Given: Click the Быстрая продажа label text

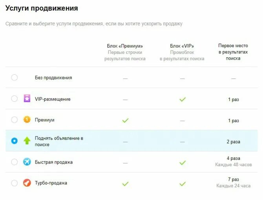Looking at the screenshot, I should [54, 162].
